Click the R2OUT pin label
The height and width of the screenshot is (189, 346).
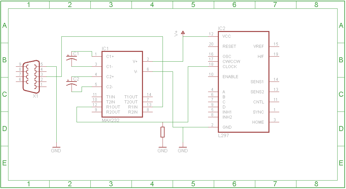pos(113,112)
